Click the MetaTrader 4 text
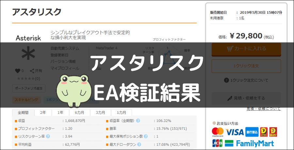 pyautogui.click(x=106, y=48)
